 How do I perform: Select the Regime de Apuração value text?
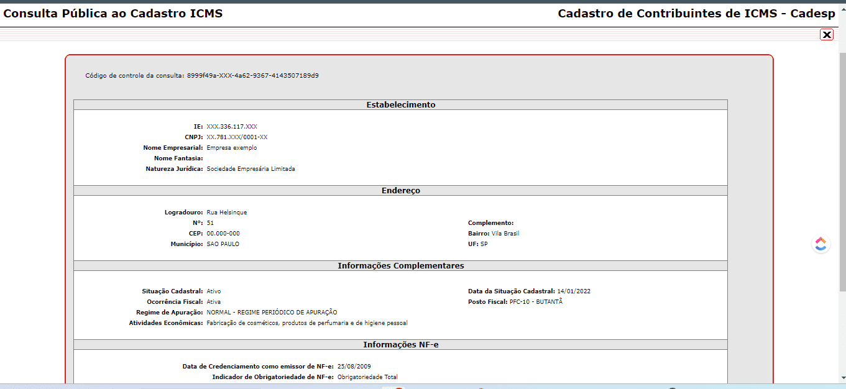272,313
